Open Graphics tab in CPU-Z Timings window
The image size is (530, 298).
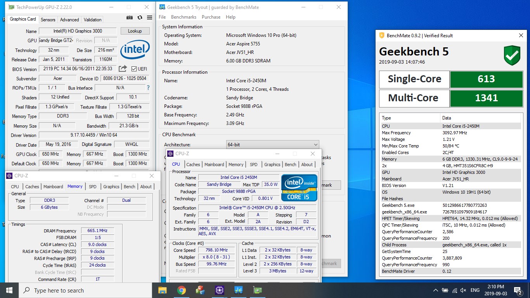point(111,187)
